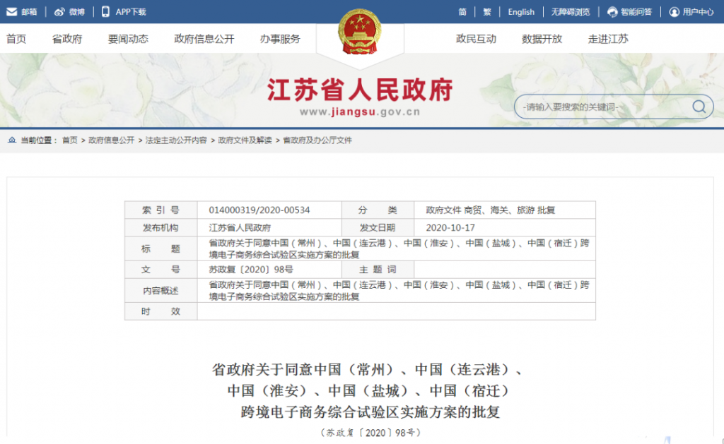Image resolution: width=724 pixels, height=444 pixels.
Task: Click issuing agency value 江苏省人民政府
Action: pos(240,228)
